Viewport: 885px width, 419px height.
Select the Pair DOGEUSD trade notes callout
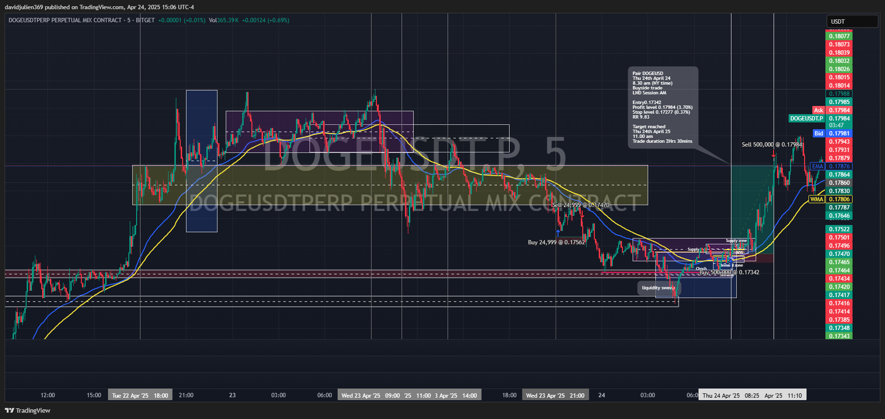pos(663,107)
